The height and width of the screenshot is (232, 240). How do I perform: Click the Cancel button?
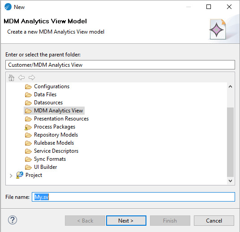(214, 220)
